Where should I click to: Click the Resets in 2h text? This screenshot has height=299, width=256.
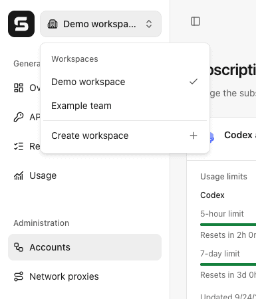point(228,235)
